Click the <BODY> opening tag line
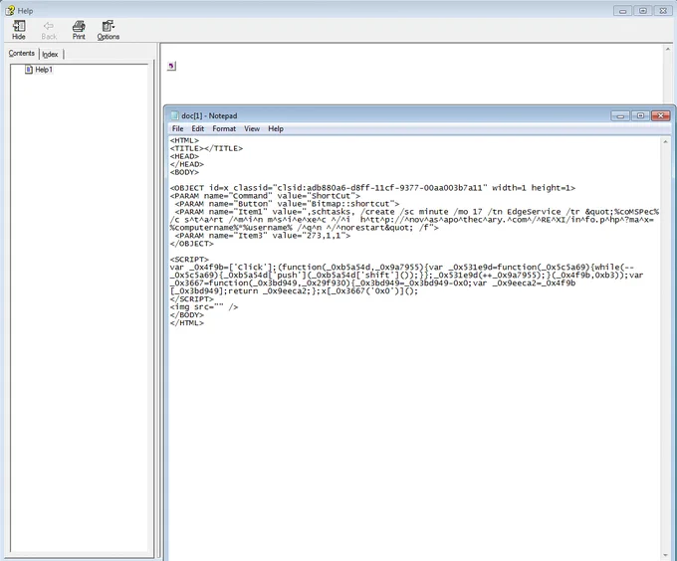This screenshot has width=677, height=561. pos(184,172)
